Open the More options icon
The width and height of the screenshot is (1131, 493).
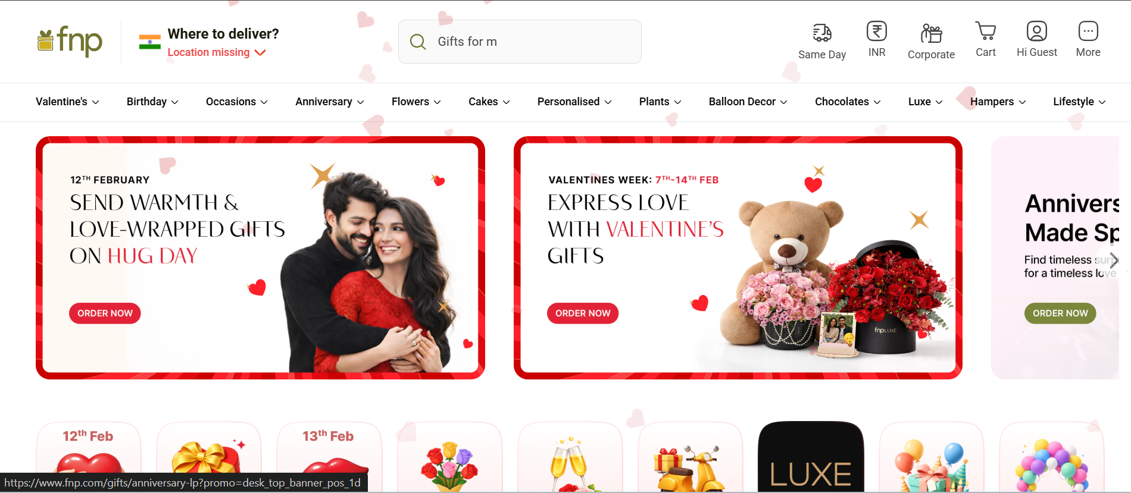pyautogui.click(x=1088, y=31)
